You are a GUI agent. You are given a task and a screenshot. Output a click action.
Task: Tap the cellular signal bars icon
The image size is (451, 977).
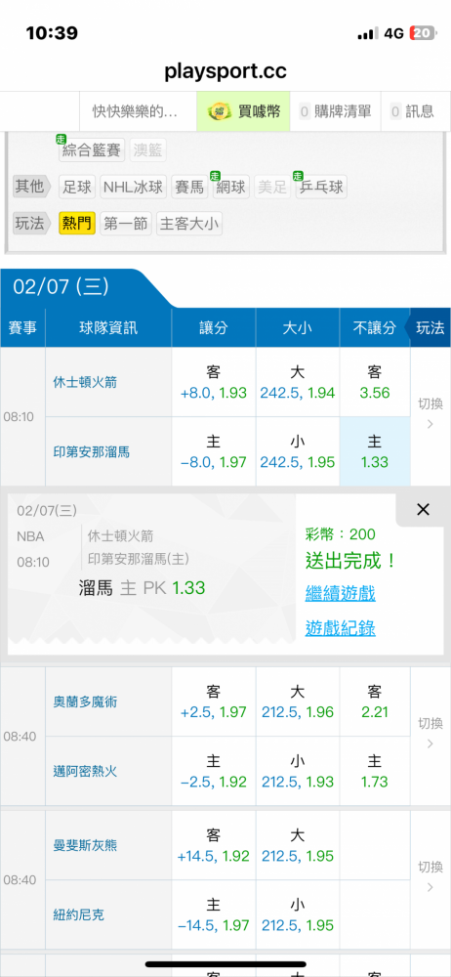coord(368,34)
